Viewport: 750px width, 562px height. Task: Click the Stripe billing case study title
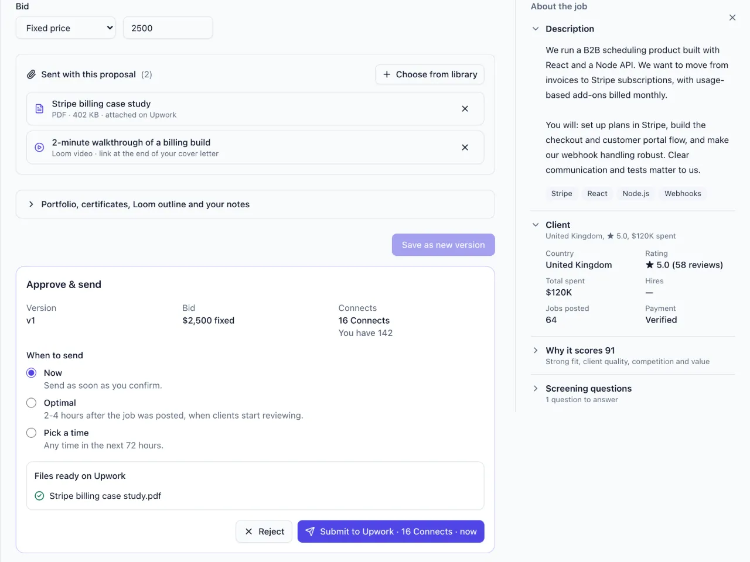click(101, 104)
